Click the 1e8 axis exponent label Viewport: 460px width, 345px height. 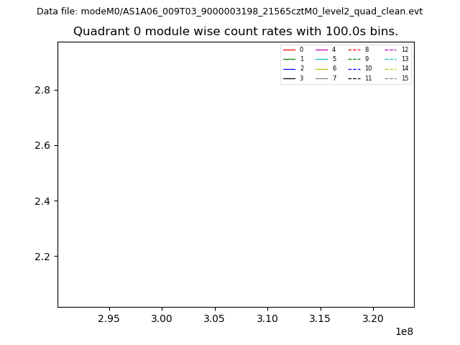[403, 331]
